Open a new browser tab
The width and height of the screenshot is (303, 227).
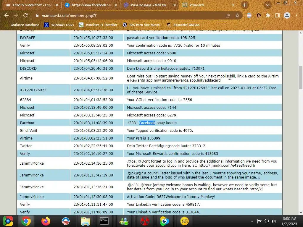[x=245, y=5]
